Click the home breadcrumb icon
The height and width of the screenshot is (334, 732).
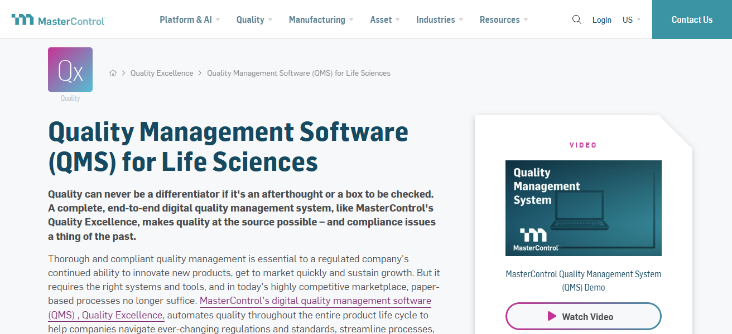pos(113,72)
